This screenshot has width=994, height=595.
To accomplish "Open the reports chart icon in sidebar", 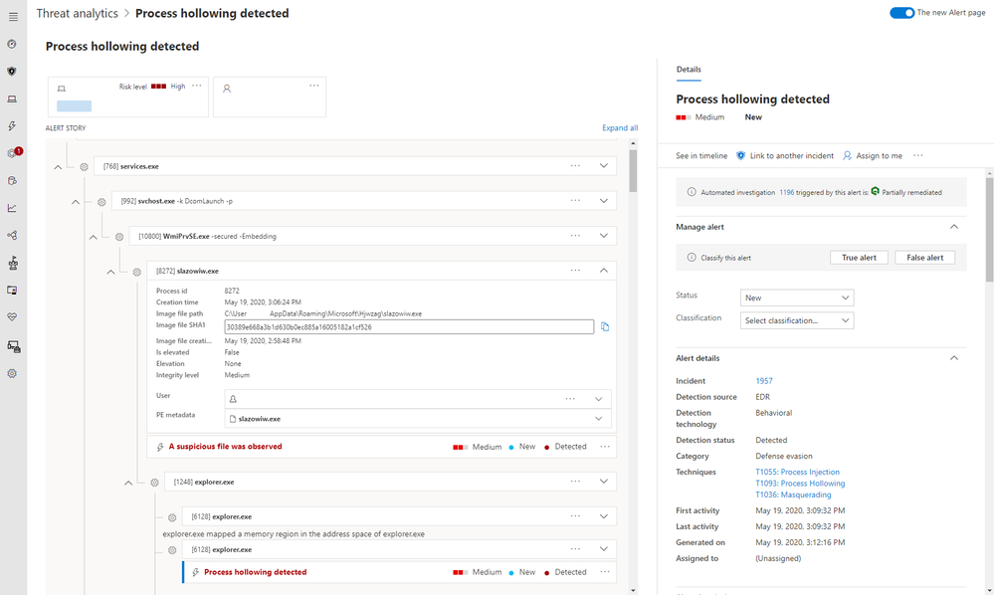I will (12, 208).
